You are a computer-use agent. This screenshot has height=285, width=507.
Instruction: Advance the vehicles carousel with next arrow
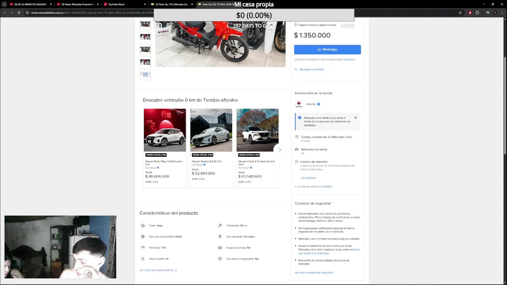pyautogui.click(x=280, y=150)
